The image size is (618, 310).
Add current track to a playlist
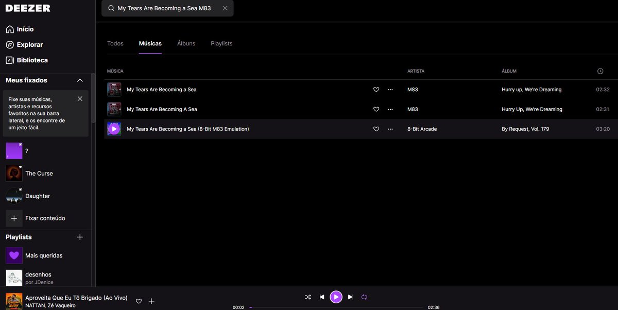[x=151, y=301]
